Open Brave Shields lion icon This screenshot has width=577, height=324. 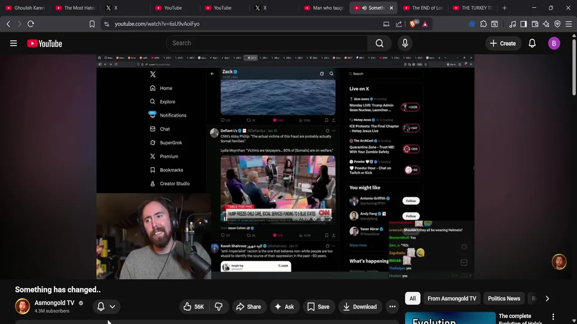[413, 24]
